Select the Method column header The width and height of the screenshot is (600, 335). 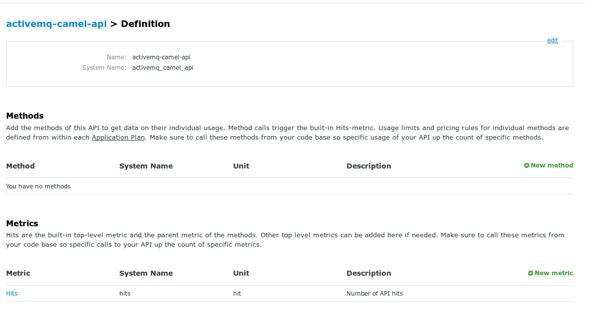coord(20,166)
